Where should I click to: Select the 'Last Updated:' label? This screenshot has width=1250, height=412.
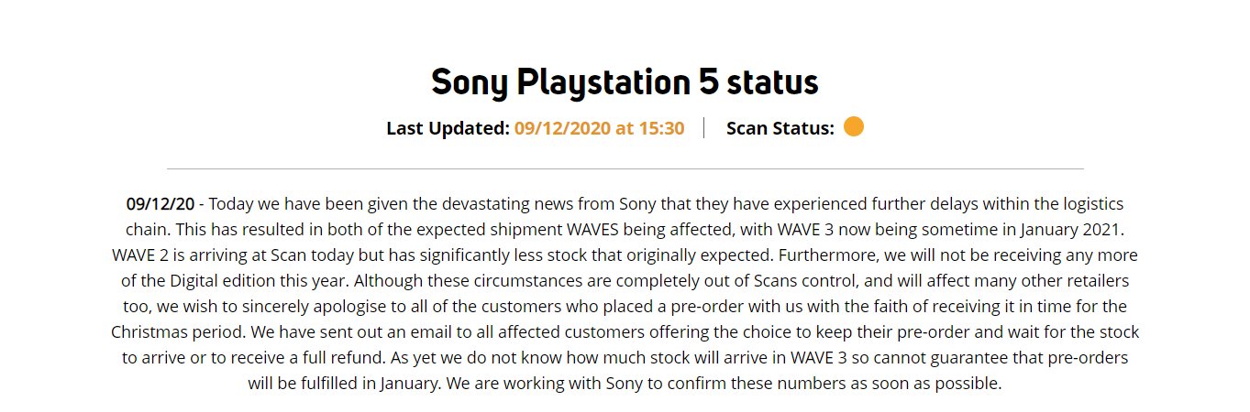click(448, 128)
